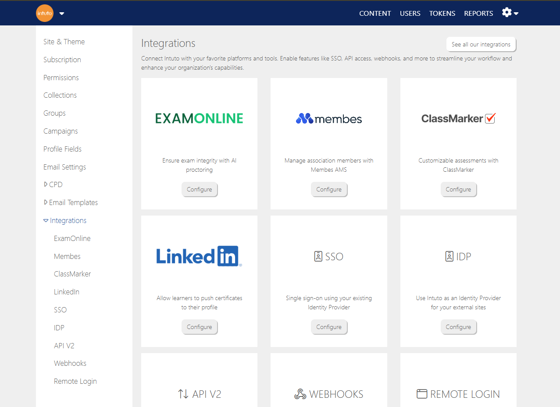Go to TOKENS in top navigation
The image size is (560, 407).
point(442,13)
